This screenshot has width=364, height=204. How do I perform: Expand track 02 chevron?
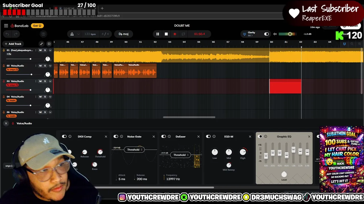[50, 66]
